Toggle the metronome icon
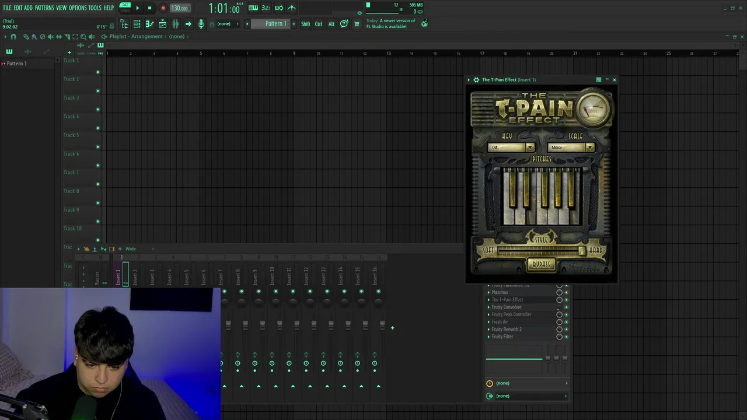This screenshot has width=747, height=420. click(x=291, y=8)
